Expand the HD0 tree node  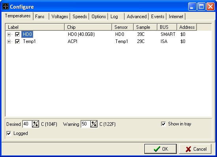point(9,34)
